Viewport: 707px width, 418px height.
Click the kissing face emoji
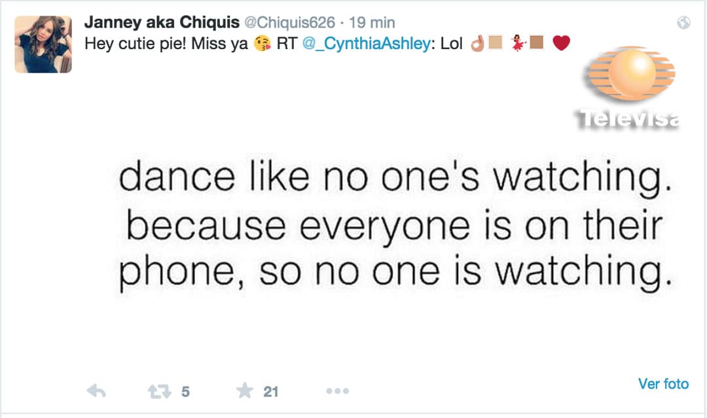(x=263, y=43)
